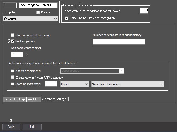The image size is (177, 132).
Task: Click the archive days field showing 30
Action: tap(144, 11)
